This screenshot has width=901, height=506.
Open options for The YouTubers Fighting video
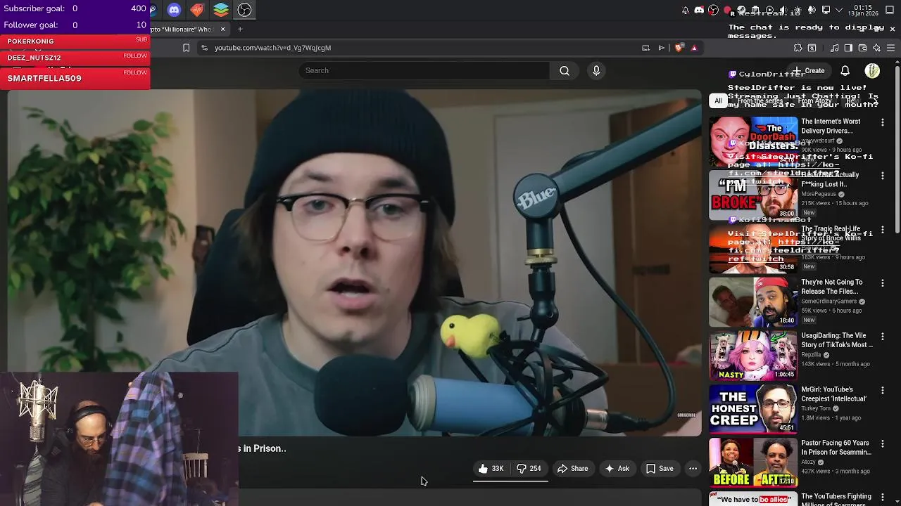point(882,497)
